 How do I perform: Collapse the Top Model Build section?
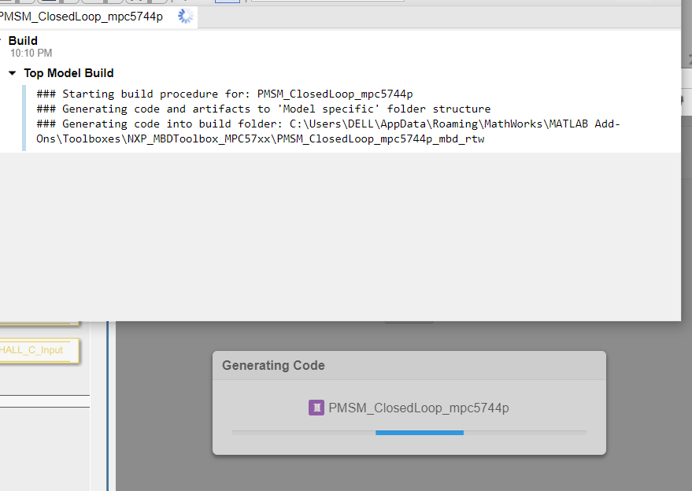coord(13,73)
